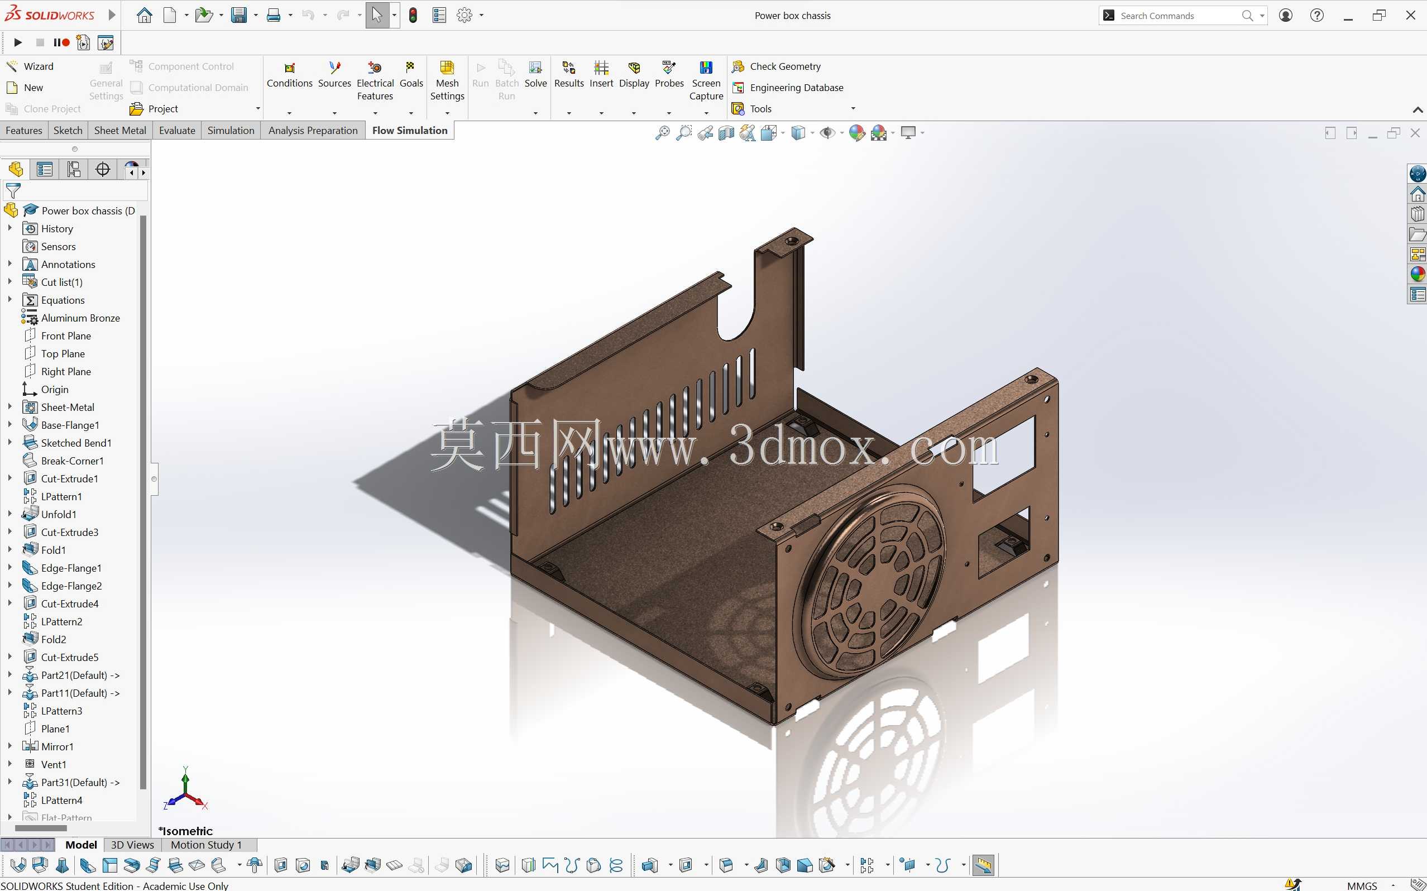This screenshot has width=1427, height=891.
Task: Open the Help question mark icon
Action: pyautogui.click(x=1317, y=15)
